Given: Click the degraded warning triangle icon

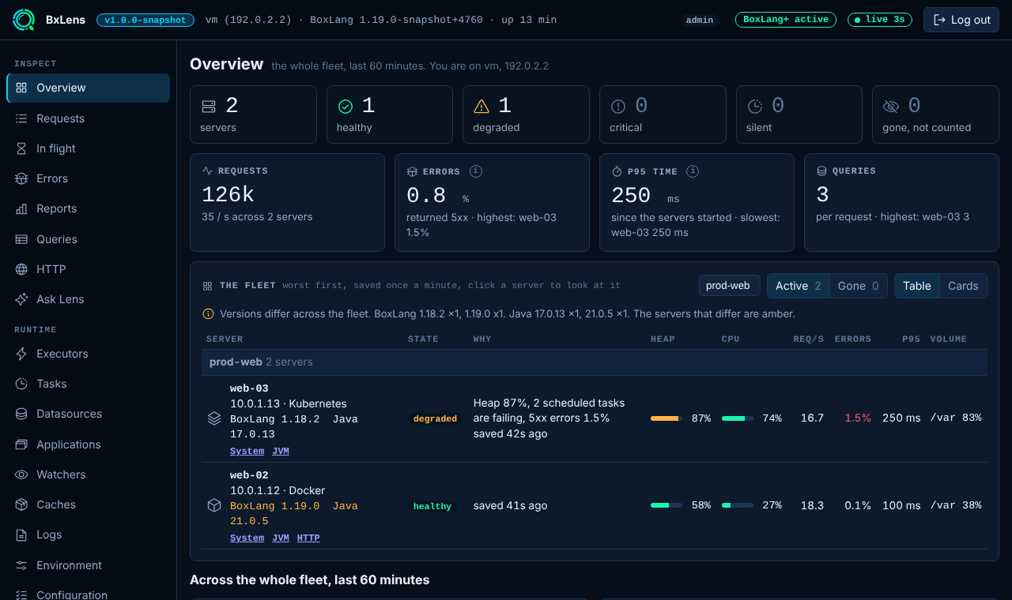Looking at the screenshot, I should pyautogui.click(x=481, y=107).
